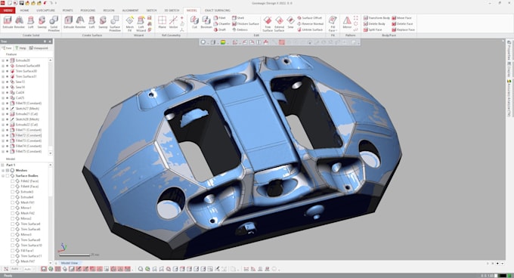
Task: Tick the Fill Face1 body checkbox
Action: 12,251
